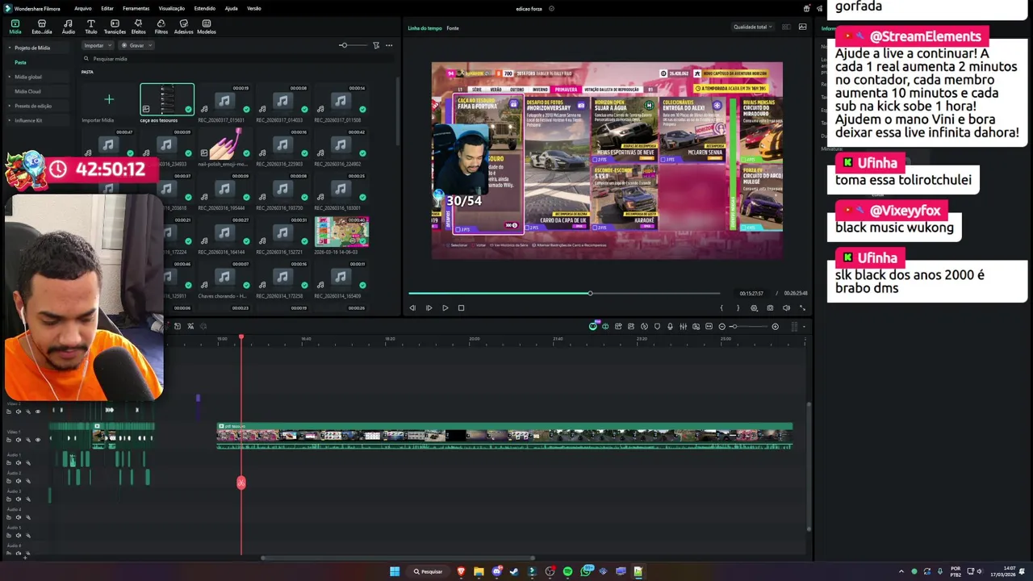Switch to the Fonte preview tab

pos(453,28)
